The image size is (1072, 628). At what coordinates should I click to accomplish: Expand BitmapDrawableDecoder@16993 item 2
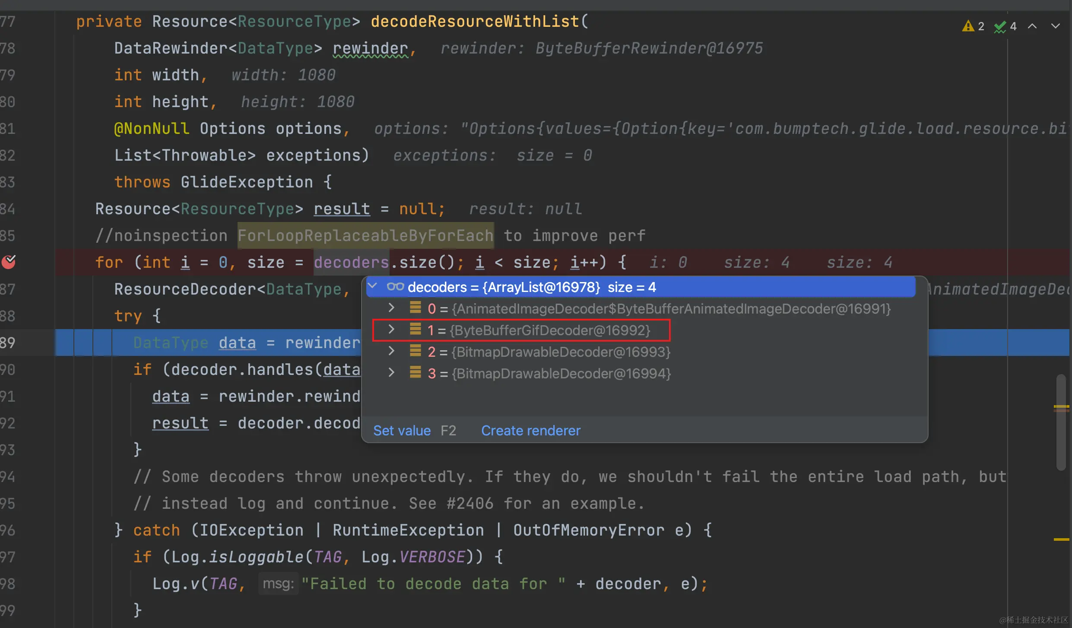click(391, 351)
